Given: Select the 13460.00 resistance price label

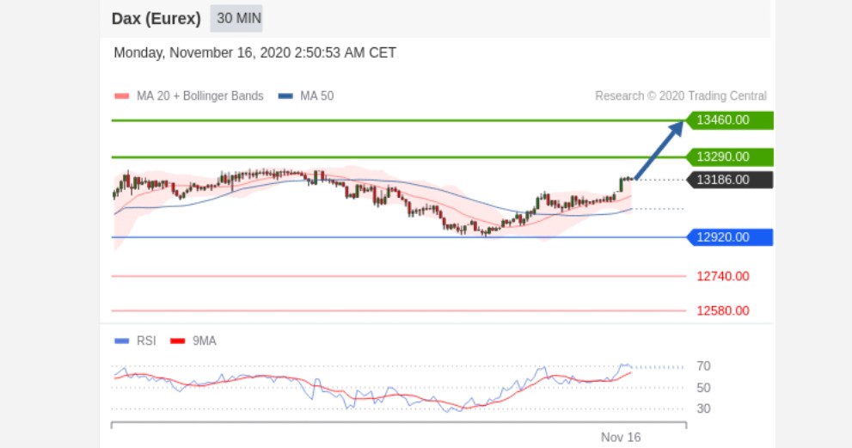Looking at the screenshot, I should point(729,120).
